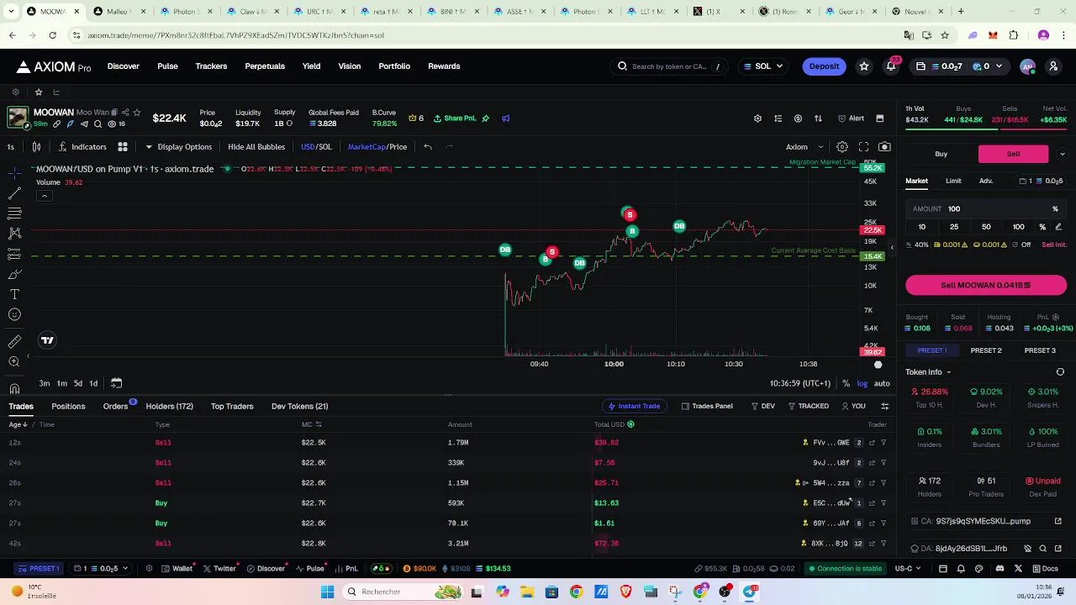Click Migration Market Cap 55.2K price label
The height and width of the screenshot is (605, 1076).
(x=873, y=169)
